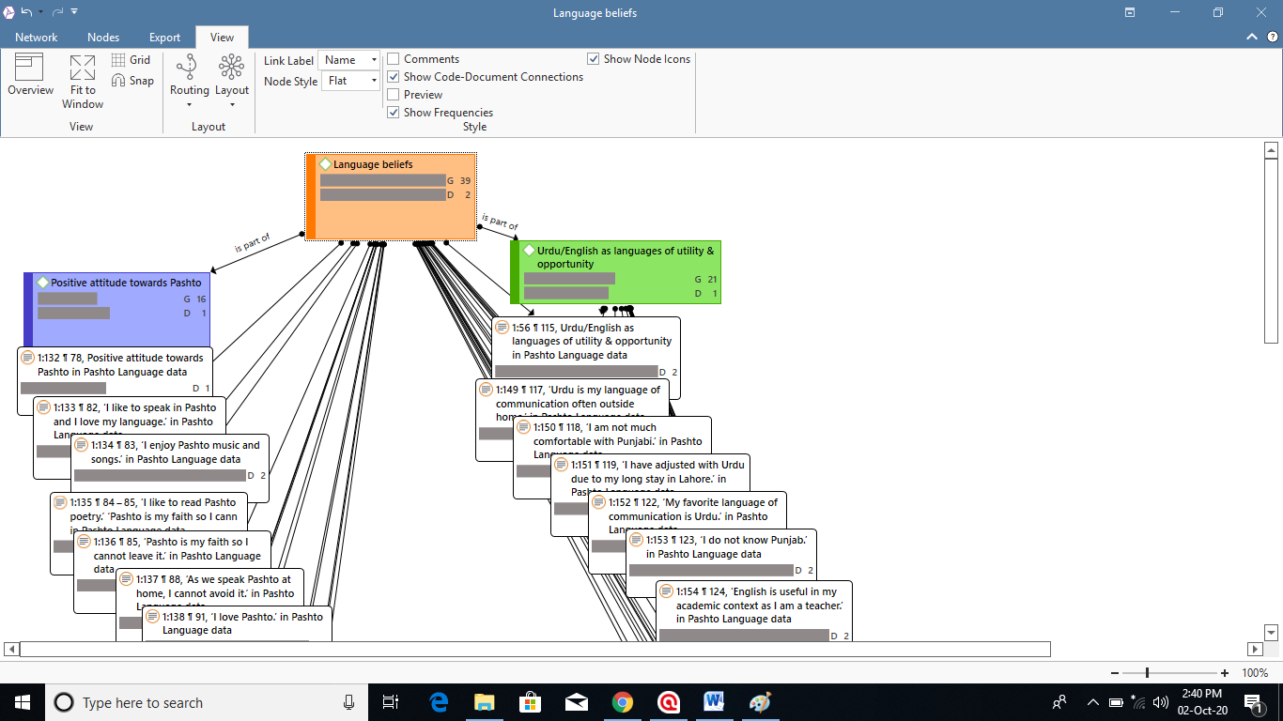Click the Redo arrow in title bar

57,12
